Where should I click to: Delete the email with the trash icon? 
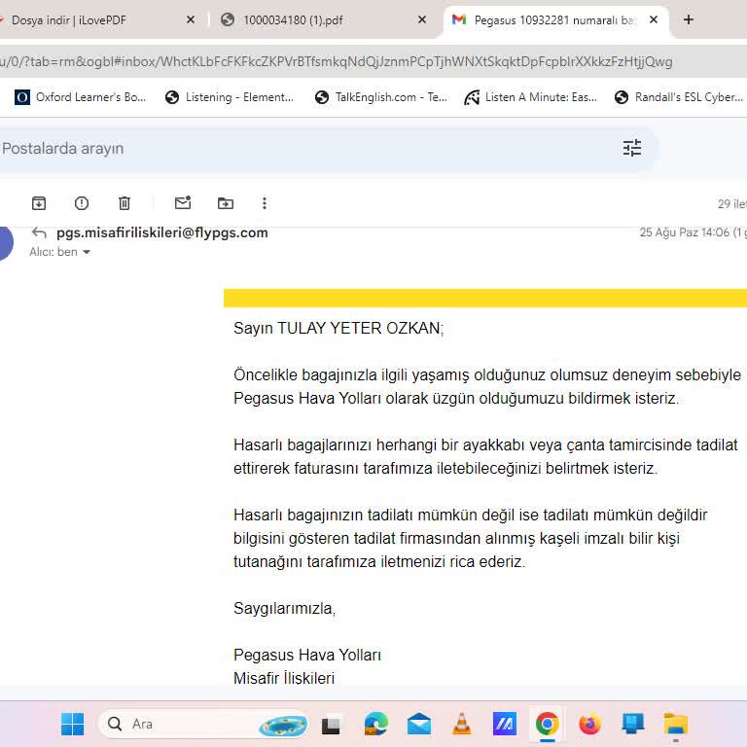pos(124,203)
